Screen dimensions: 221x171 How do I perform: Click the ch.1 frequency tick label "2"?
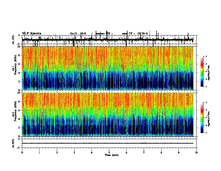(x=19, y=81)
